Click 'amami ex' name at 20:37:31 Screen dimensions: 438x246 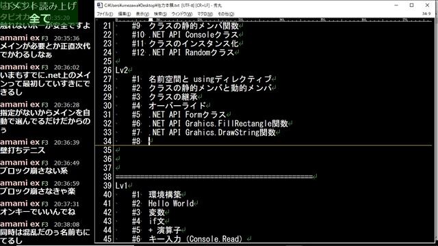[x=20, y=204]
